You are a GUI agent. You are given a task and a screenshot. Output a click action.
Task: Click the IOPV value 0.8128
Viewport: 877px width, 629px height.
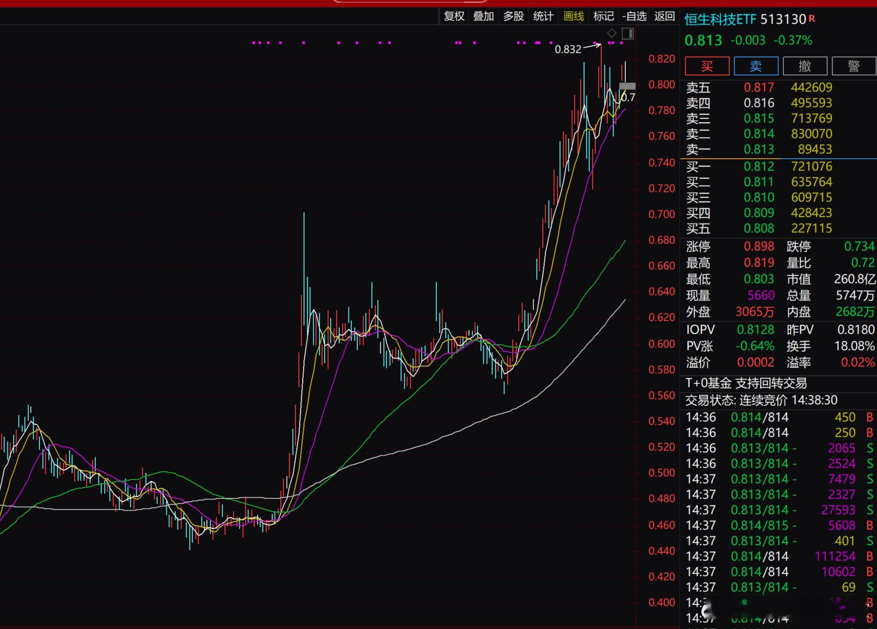click(x=756, y=330)
